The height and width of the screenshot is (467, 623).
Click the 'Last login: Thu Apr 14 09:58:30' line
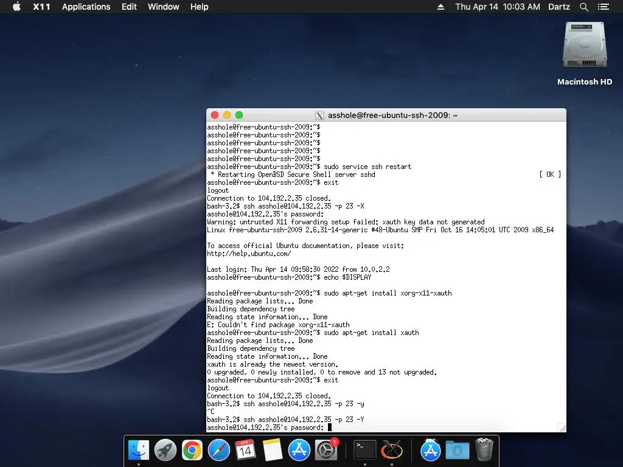[298, 269]
